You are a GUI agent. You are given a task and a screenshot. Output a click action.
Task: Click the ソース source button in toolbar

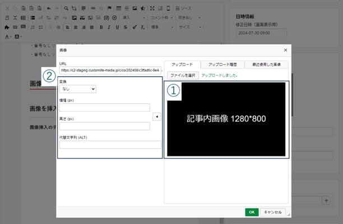click(x=183, y=8)
